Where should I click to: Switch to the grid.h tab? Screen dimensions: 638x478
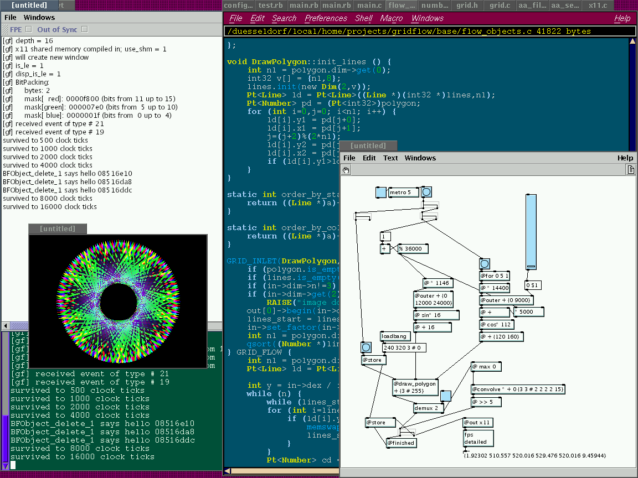click(x=467, y=6)
